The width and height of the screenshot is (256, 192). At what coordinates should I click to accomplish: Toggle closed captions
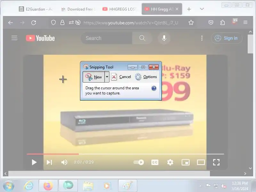pyautogui.click(x=155, y=162)
